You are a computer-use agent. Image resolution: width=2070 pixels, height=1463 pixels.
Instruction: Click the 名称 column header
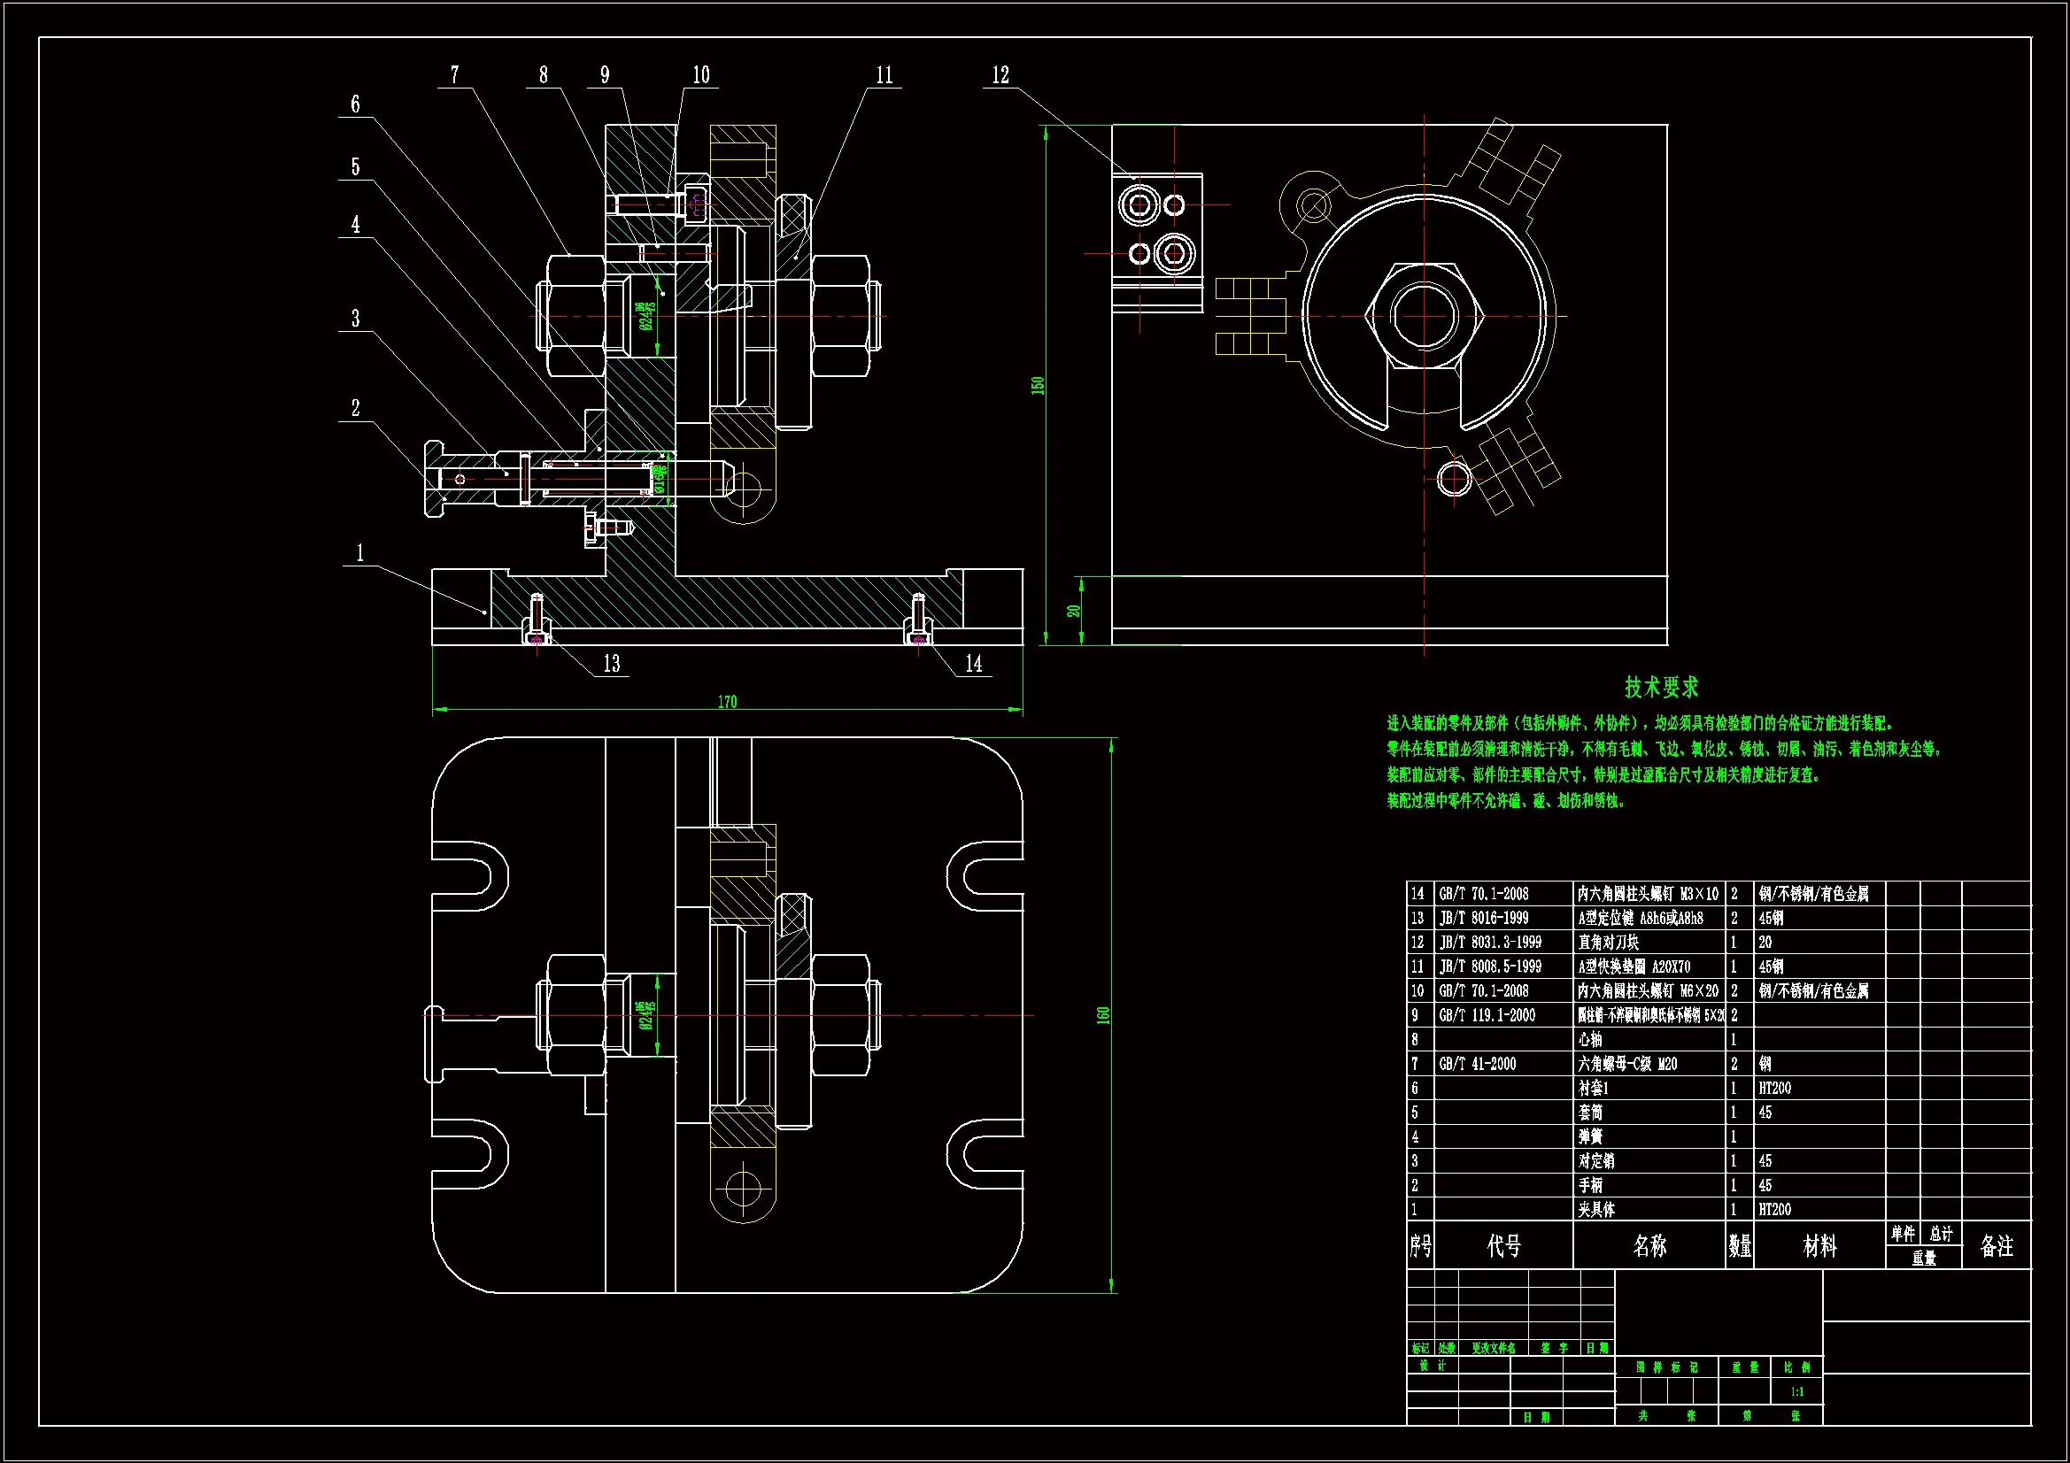tap(1649, 1246)
